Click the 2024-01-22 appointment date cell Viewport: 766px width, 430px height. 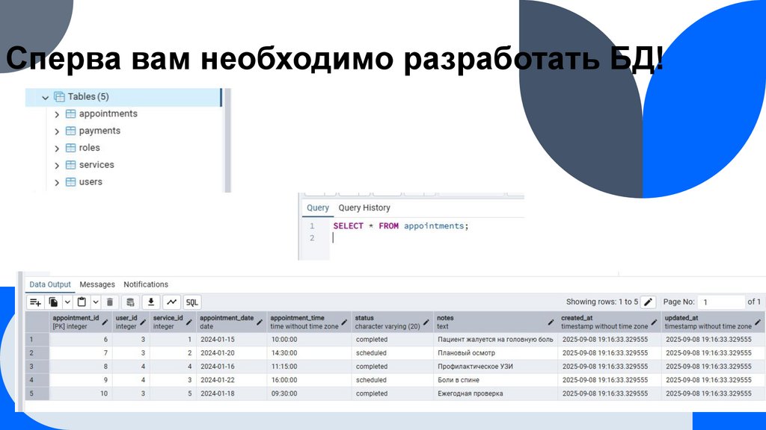tap(232, 380)
